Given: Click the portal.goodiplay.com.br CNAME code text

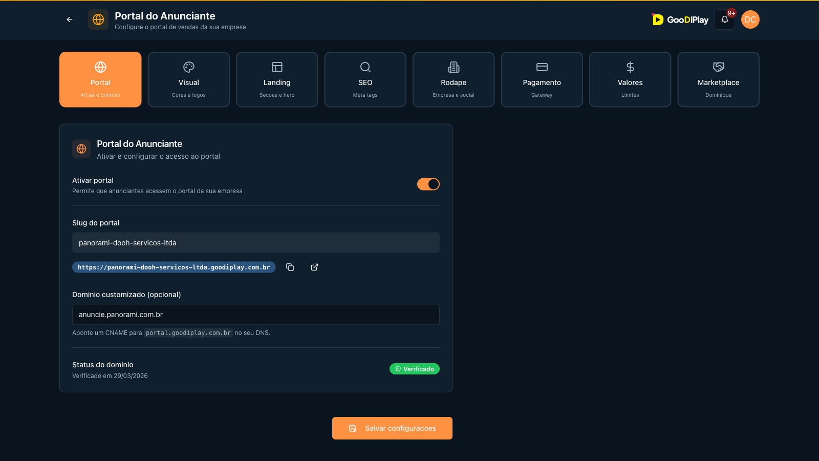Looking at the screenshot, I should pyautogui.click(x=188, y=333).
